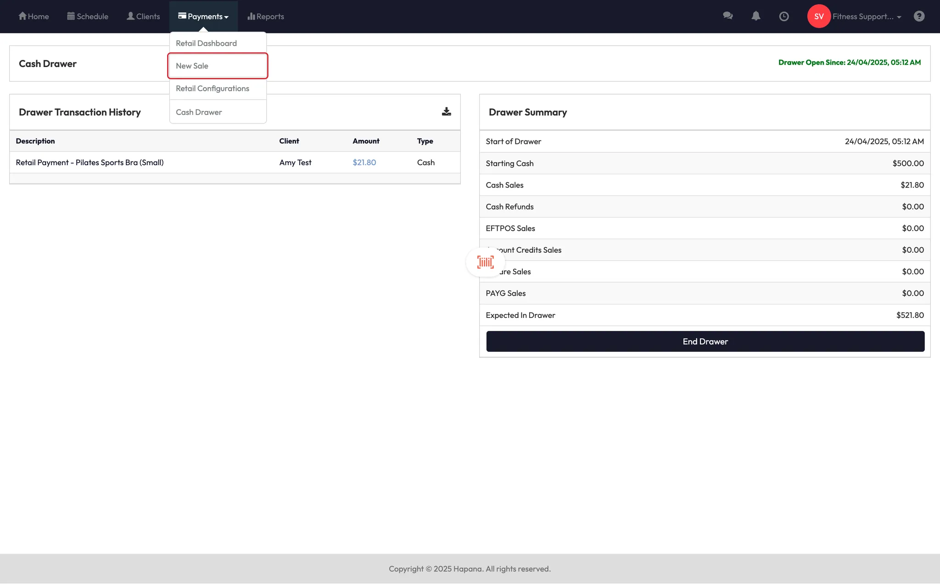Download drawer transaction history
The width and height of the screenshot is (940, 584).
tap(446, 111)
